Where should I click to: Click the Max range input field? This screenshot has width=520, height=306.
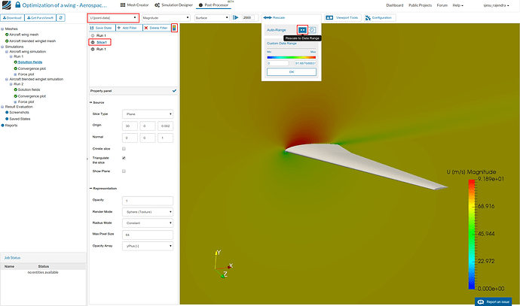[x=305, y=63]
